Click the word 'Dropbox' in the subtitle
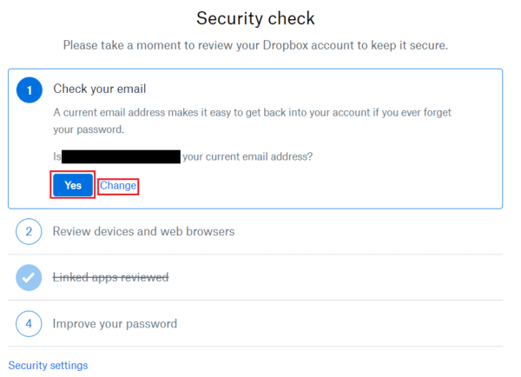The image size is (521, 377). [x=291, y=45]
